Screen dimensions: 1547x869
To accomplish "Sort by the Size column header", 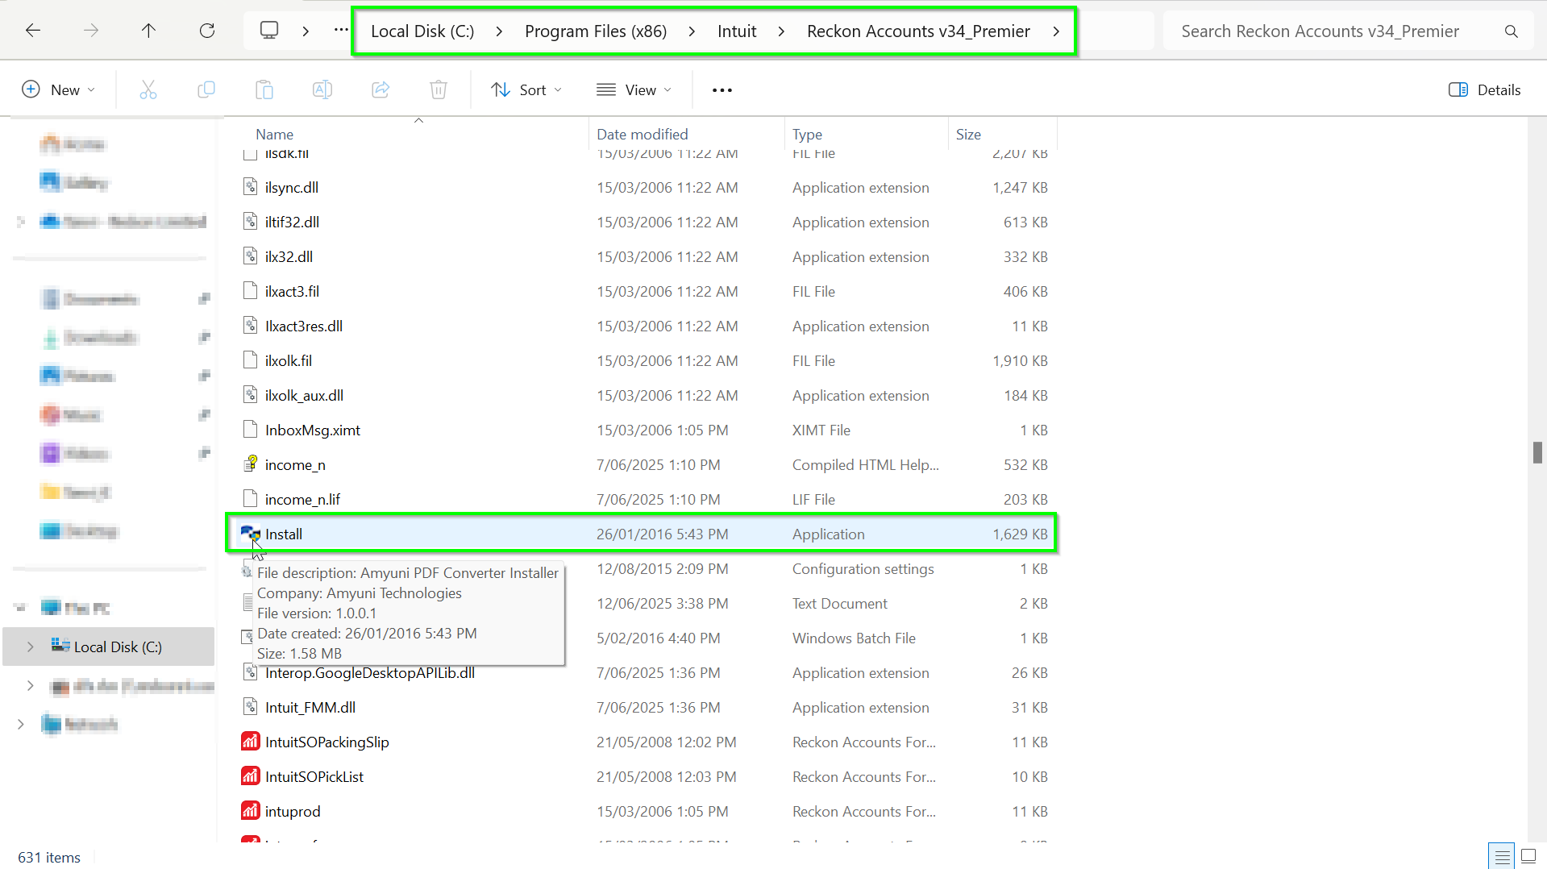I will [x=968, y=134].
